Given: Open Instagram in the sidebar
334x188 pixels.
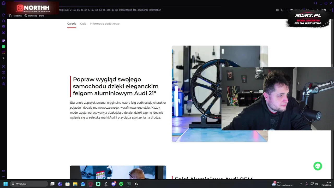Looking at the screenshot, I should coord(3,52).
